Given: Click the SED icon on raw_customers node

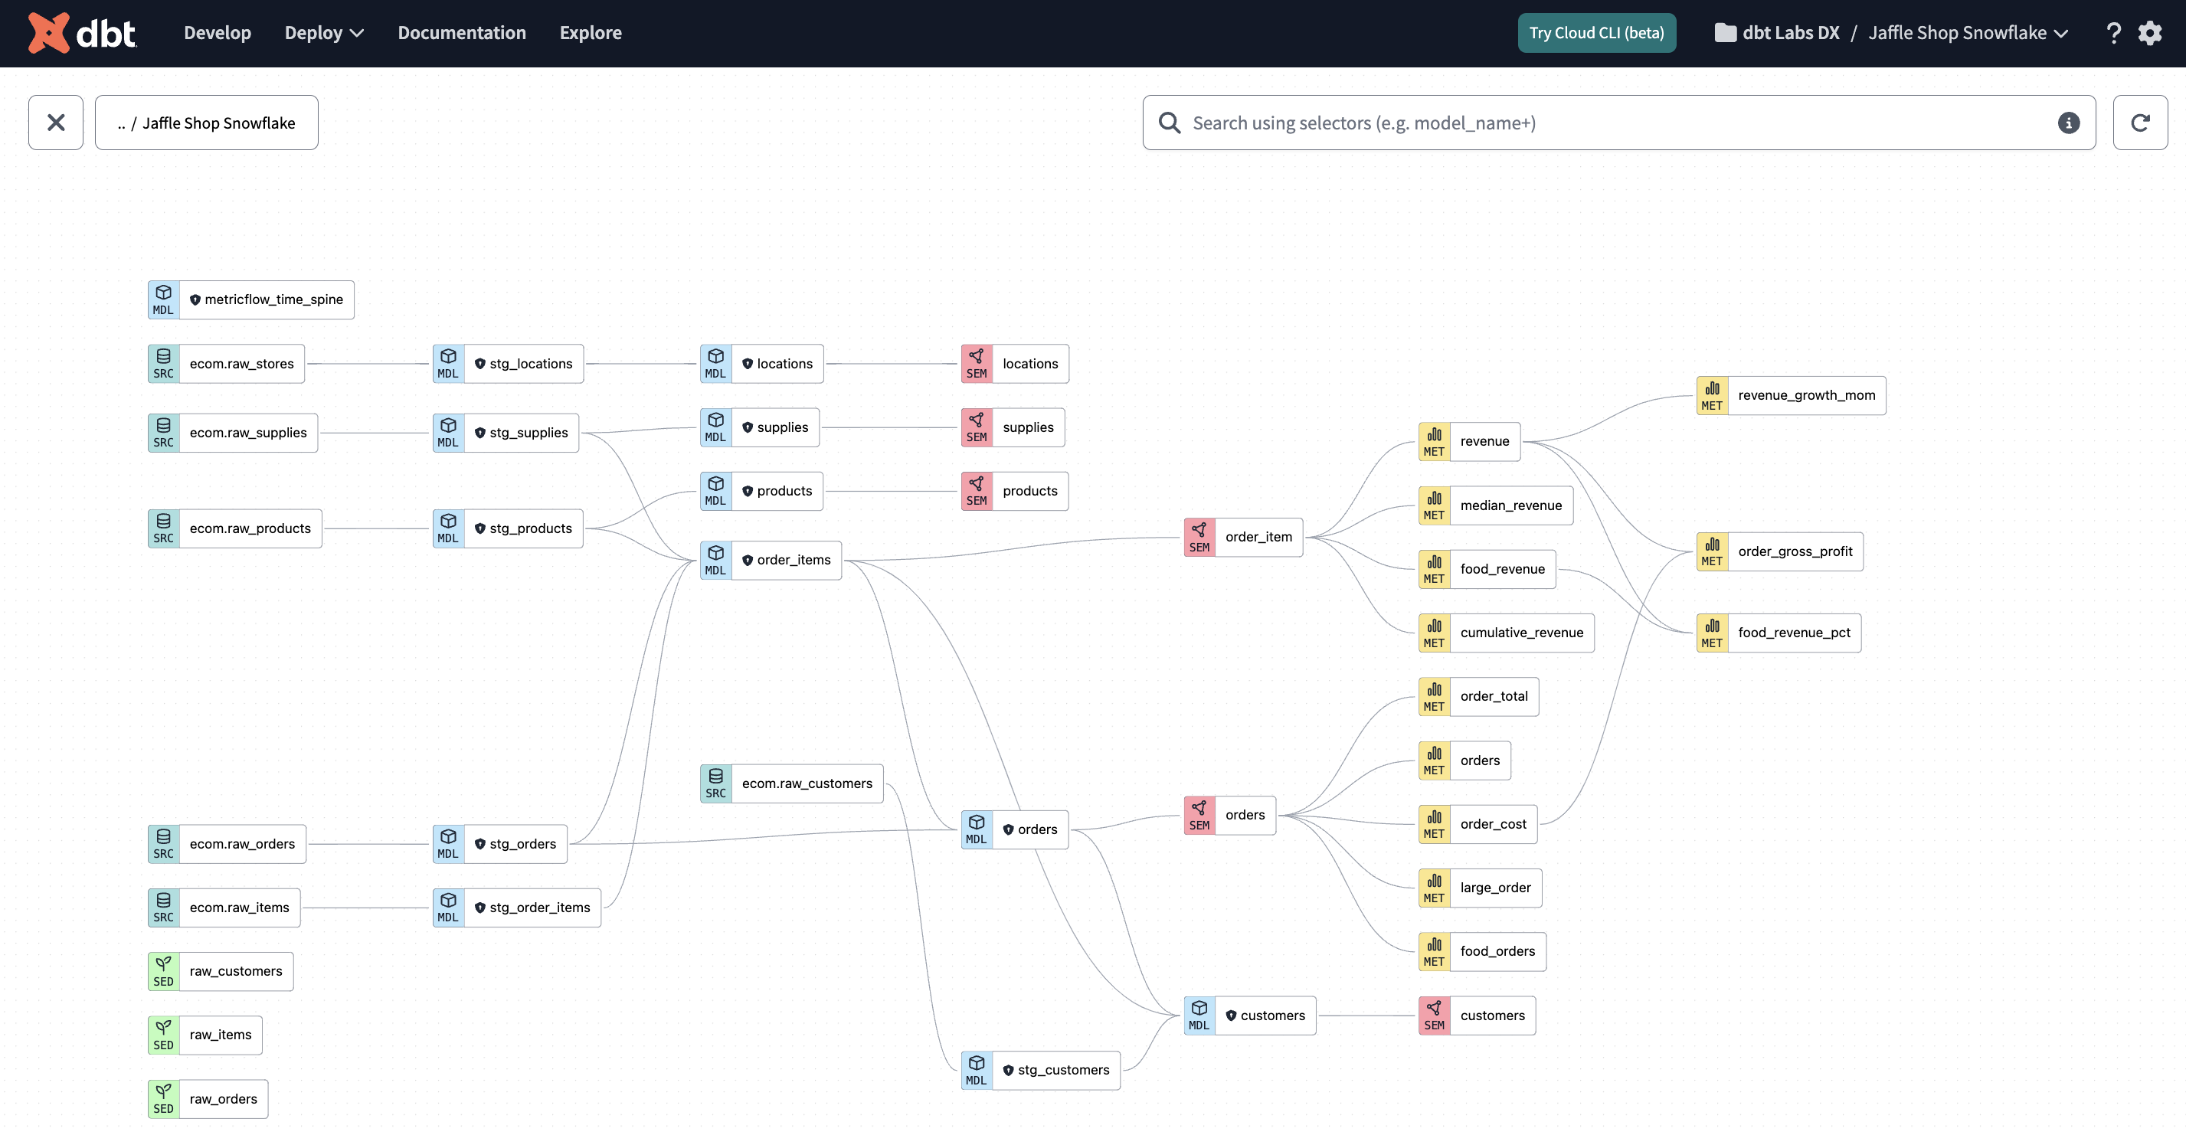Looking at the screenshot, I should [163, 970].
